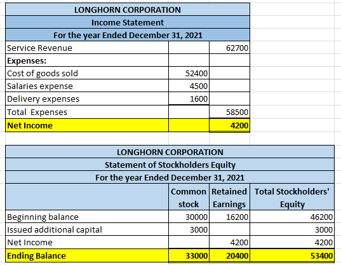Click the 52400 cost value cell
The image size is (341, 265).
(189, 73)
